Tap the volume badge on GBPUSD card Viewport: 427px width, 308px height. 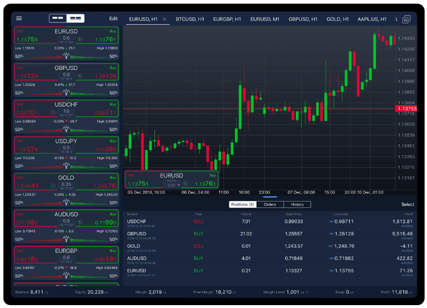[x=79, y=76]
